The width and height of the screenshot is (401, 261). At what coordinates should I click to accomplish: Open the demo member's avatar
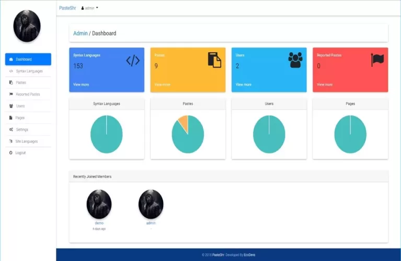[99, 204]
